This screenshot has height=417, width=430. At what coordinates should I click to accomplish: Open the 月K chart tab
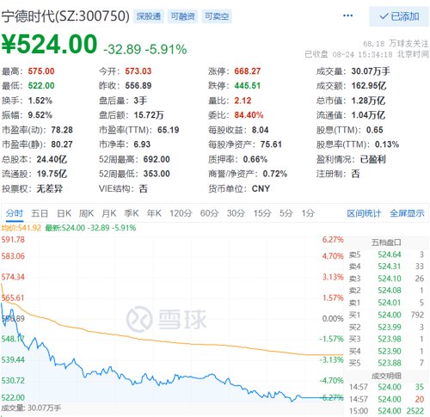[109, 213]
